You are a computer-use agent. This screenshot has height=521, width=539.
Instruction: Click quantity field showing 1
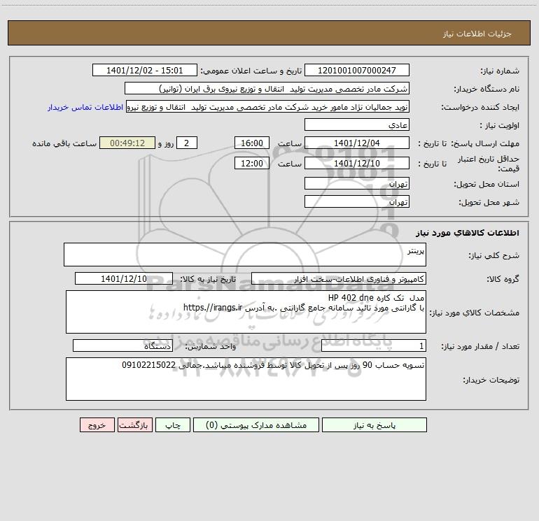click(374, 345)
